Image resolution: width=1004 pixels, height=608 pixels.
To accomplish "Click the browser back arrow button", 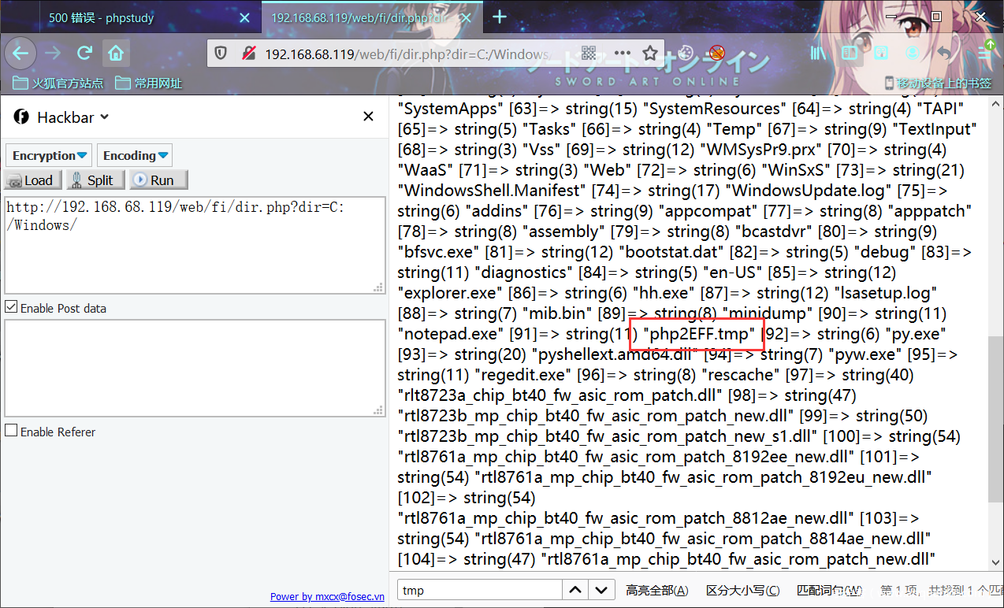I will pyautogui.click(x=20, y=54).
